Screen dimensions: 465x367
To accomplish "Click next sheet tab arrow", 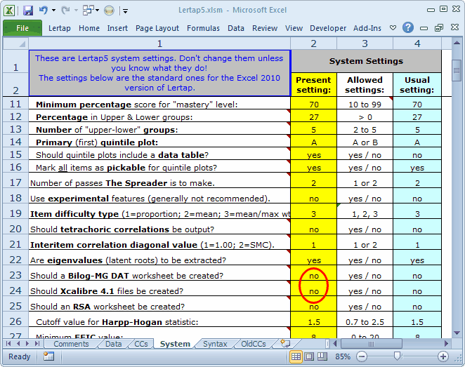I will 27,344.
